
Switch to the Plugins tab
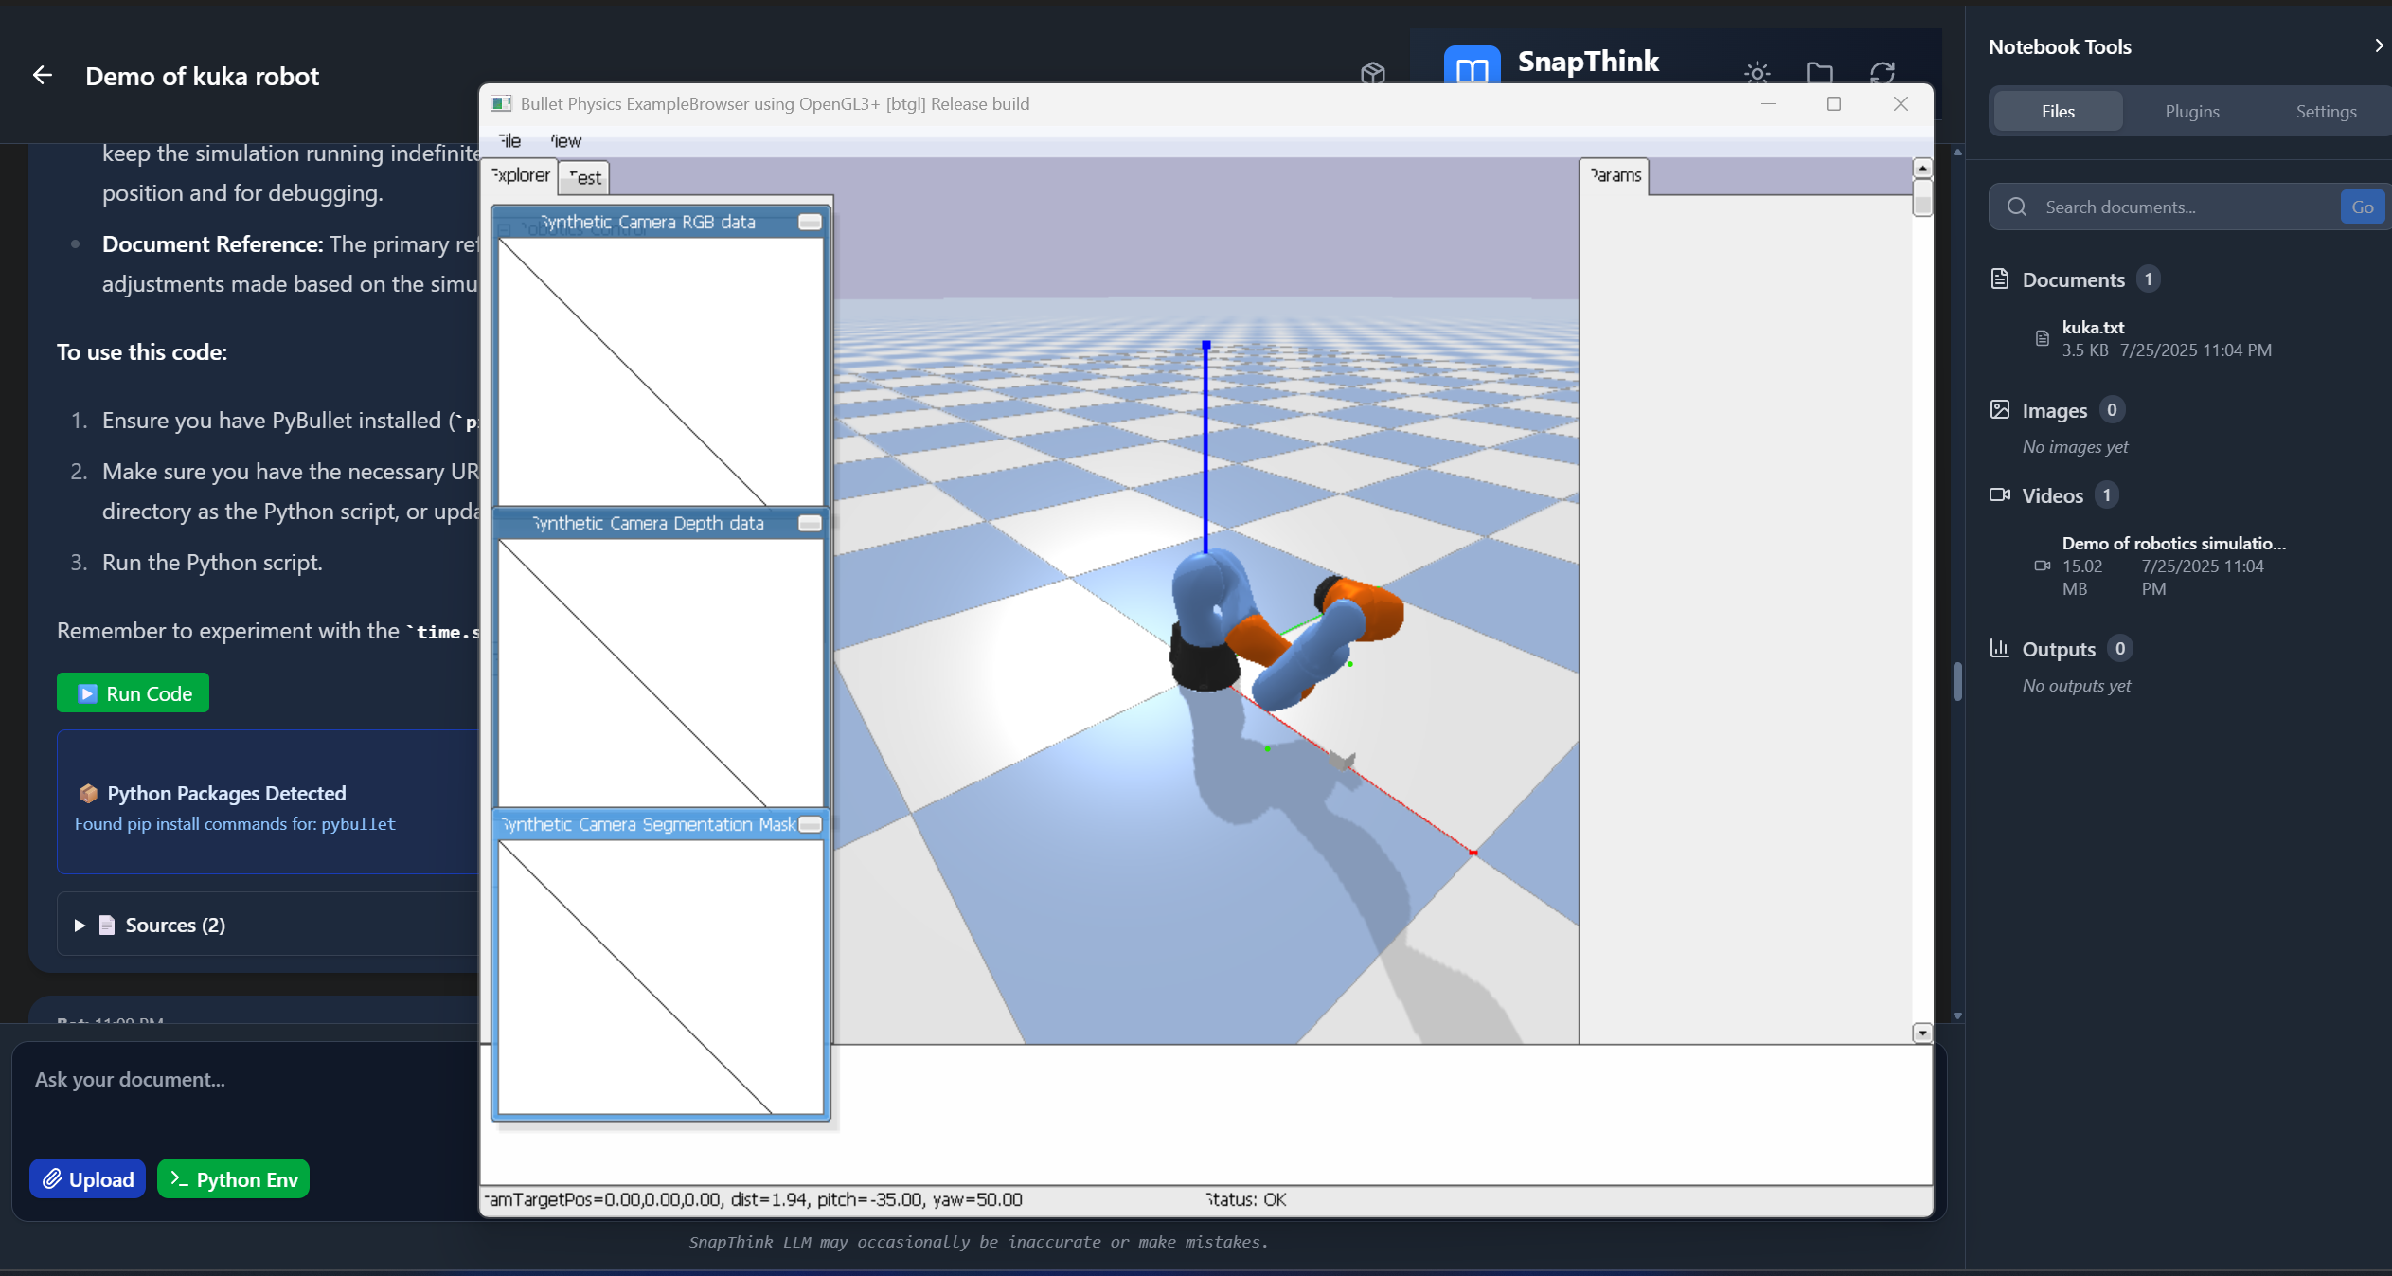pos(2191,112)
